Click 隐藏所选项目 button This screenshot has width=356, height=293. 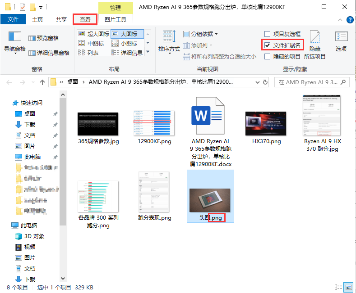pyautogui.click(x=315, y=45)
